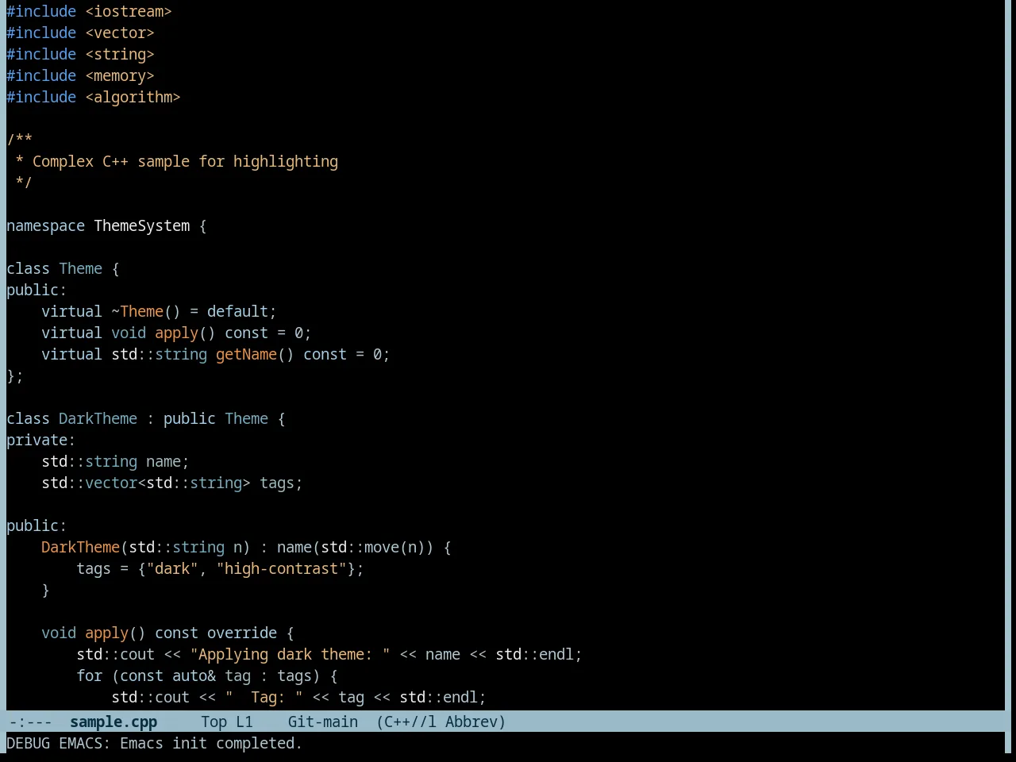This screenshot has width=1016, height=762.
Task: Click the L1 line number indicator
Action: [244, 722]
